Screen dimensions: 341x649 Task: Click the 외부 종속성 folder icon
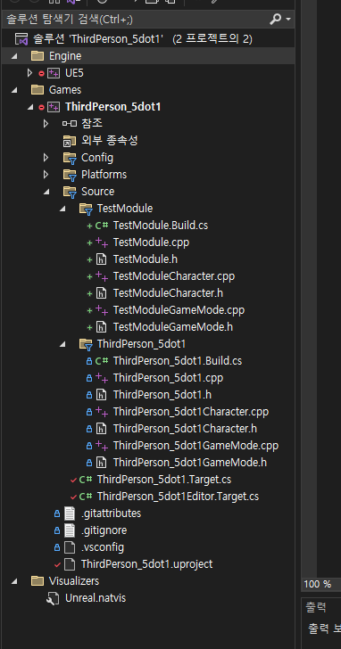pyautogui.click(x=70, y=141)
